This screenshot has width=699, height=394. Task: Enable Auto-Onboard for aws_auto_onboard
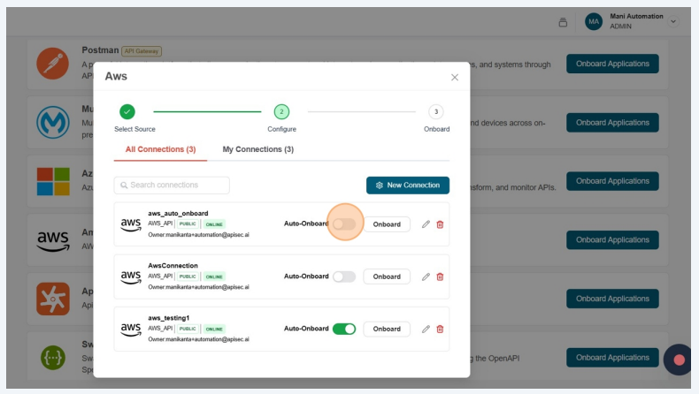pyautogui.click(x=344, y=224)
